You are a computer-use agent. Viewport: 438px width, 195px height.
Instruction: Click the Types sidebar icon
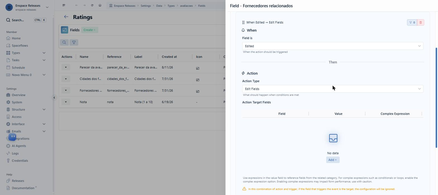coord(8,53)
